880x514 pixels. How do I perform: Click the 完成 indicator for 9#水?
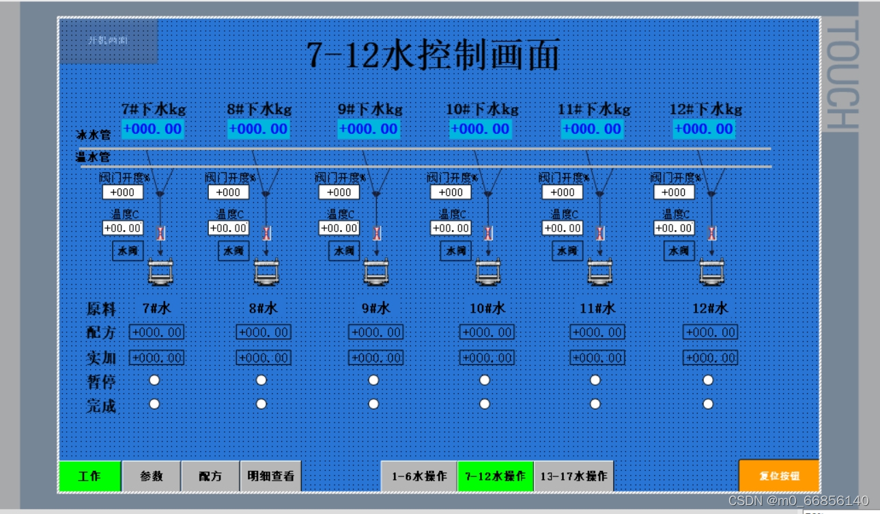(x=373, y=403)
